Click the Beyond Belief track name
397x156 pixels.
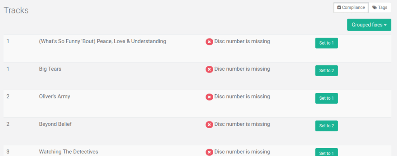[55, 124]
